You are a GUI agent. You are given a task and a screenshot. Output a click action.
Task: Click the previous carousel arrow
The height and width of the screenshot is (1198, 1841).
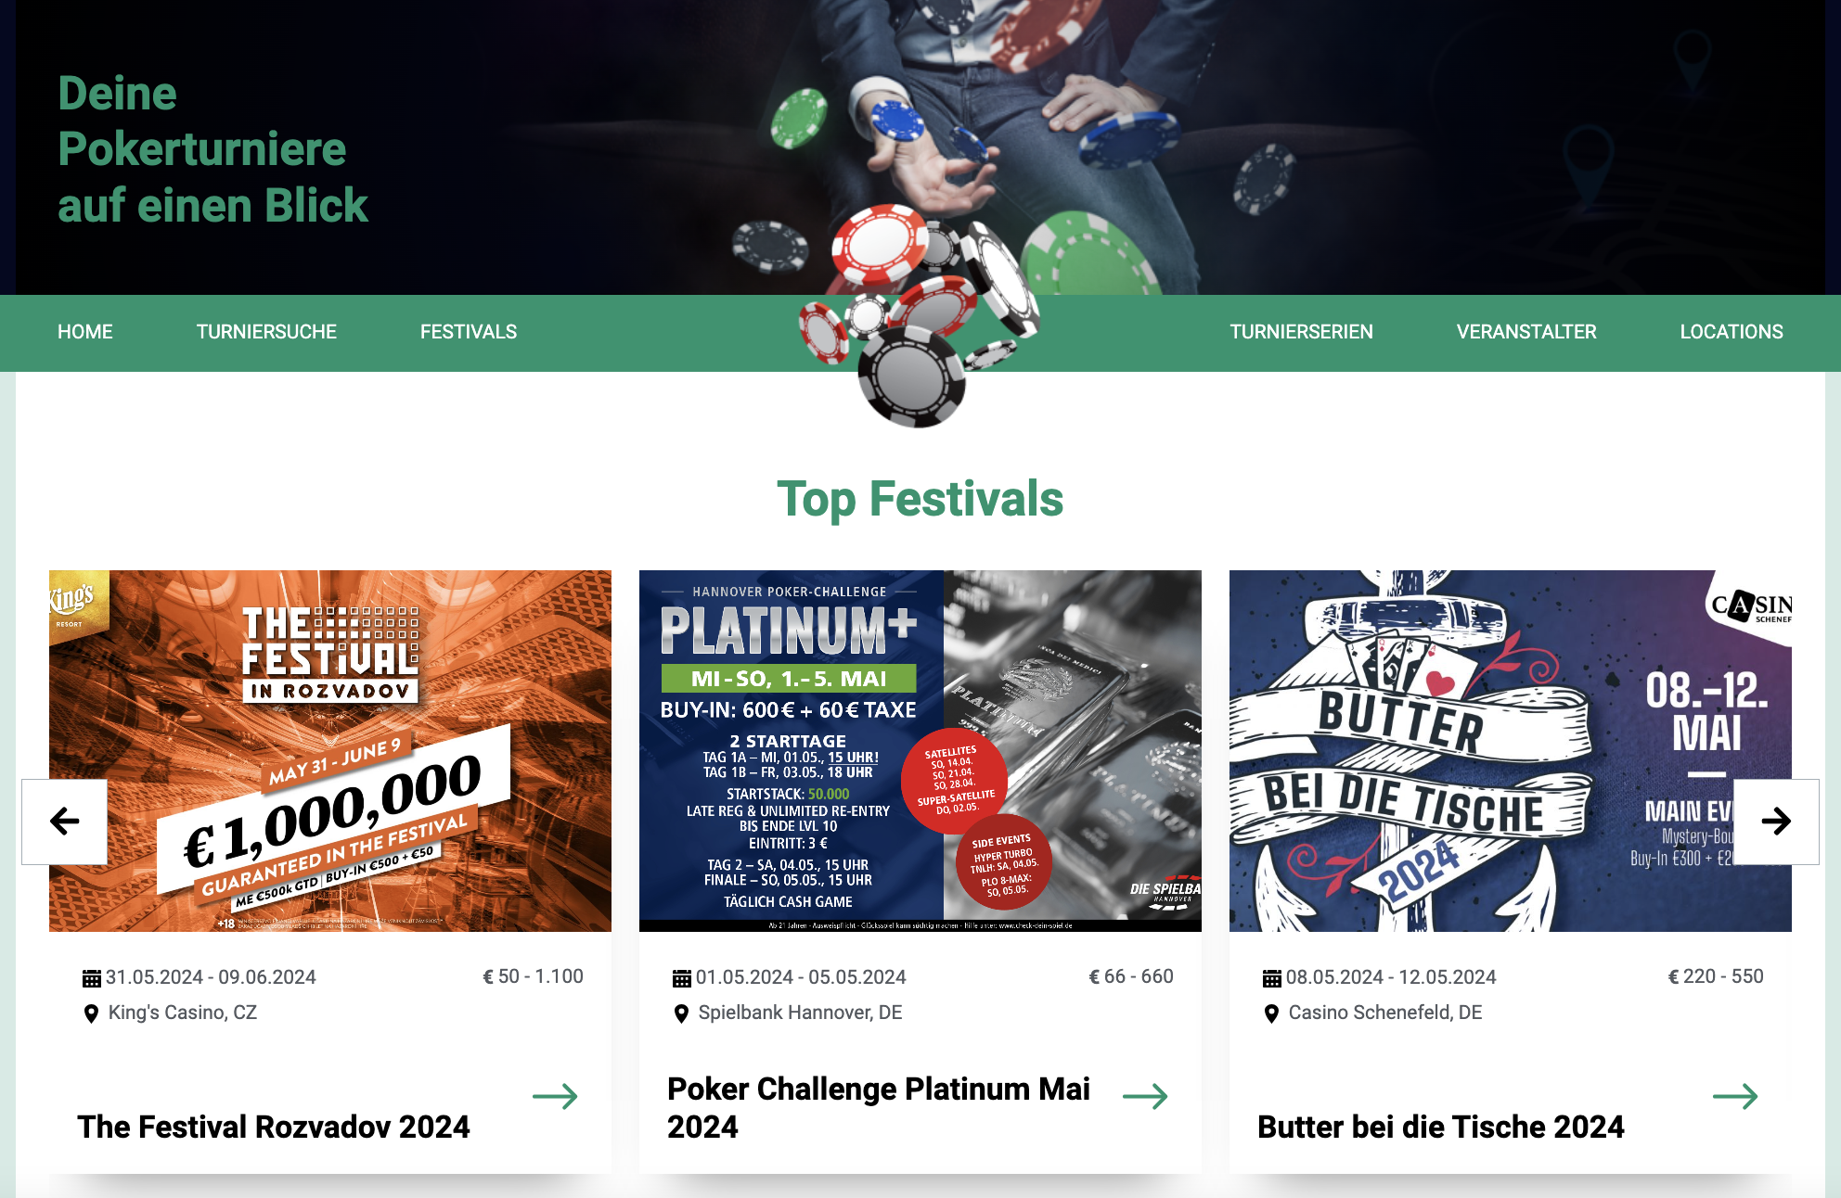click(x=64, y=822)
